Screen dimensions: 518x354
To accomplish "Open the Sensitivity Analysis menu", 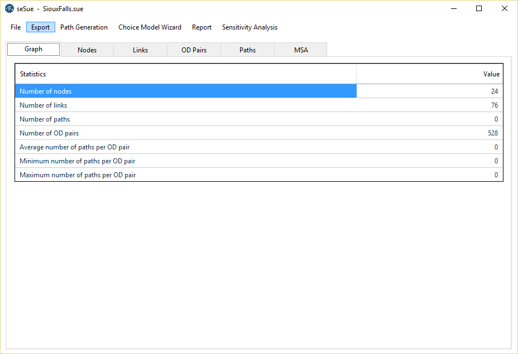I will point(250,27).
